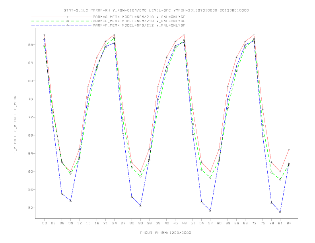Image resolution: width=315 pixels, height=243 pixels.
Task: Click the green dashed legend line sample
Action: pyautogui.click(x=62, y=21)
